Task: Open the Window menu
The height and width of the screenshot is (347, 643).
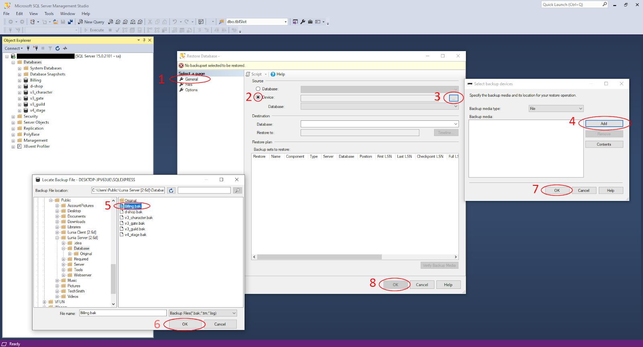Action: 68,14
